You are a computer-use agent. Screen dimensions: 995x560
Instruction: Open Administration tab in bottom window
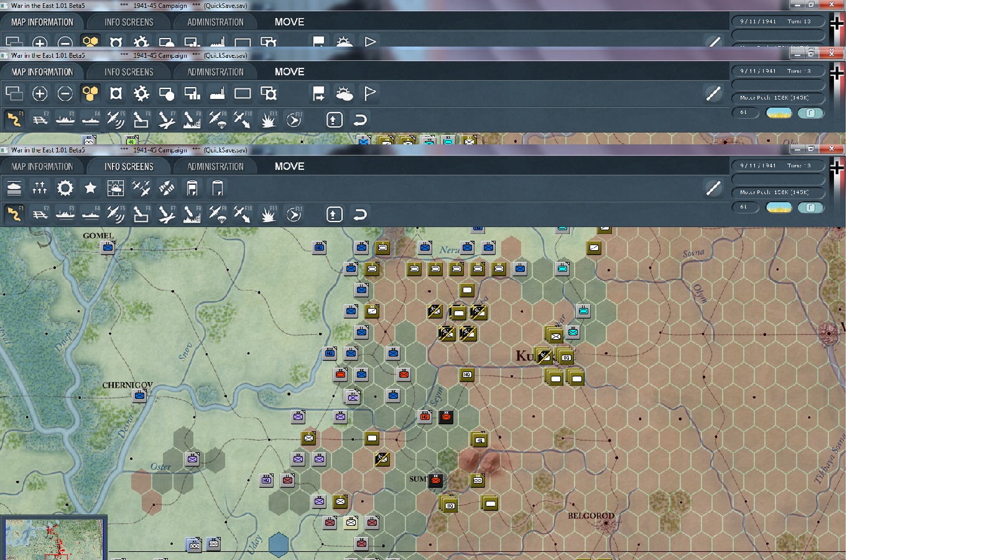pyautogui.click(x=216, y=167)
